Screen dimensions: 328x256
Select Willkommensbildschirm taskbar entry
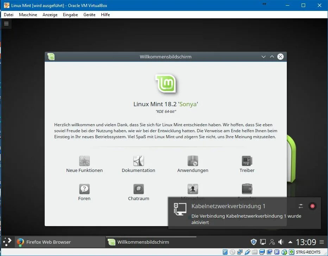click(x=151, y=242)
